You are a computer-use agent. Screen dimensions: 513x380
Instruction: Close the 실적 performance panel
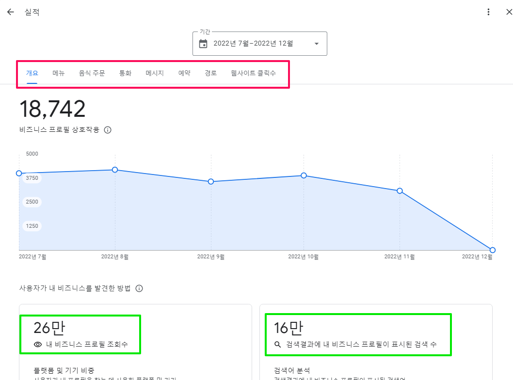pos(509,12)
